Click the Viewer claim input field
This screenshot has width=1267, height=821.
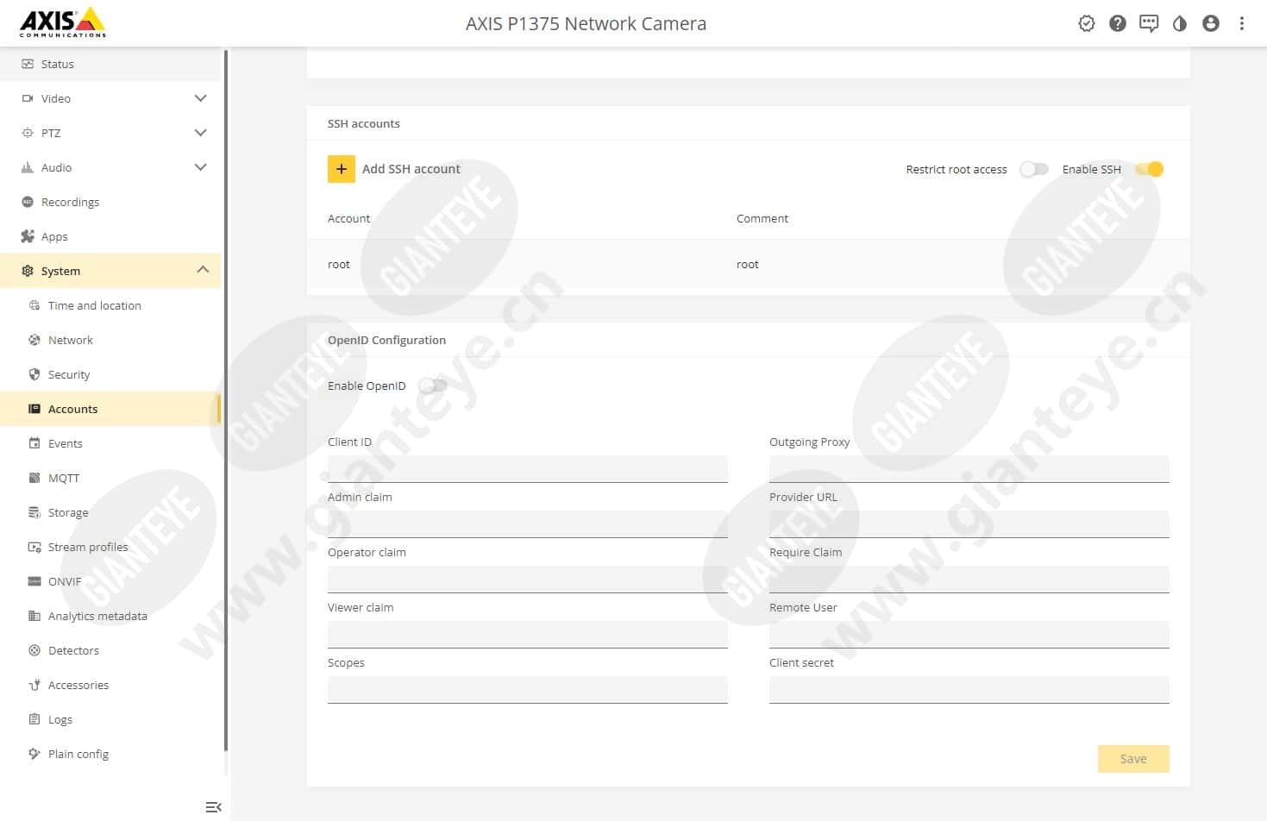point(528,634)
